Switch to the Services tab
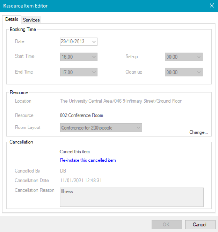The height and width of the screenshot is (232, 218). (31, 20)
